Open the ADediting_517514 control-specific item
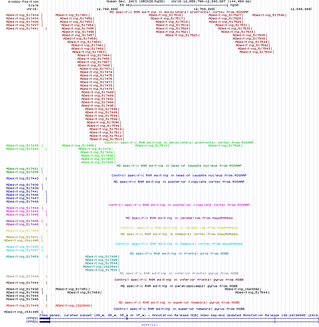The height and width of the screenshot is (327, 319). (x=151, y=146)
